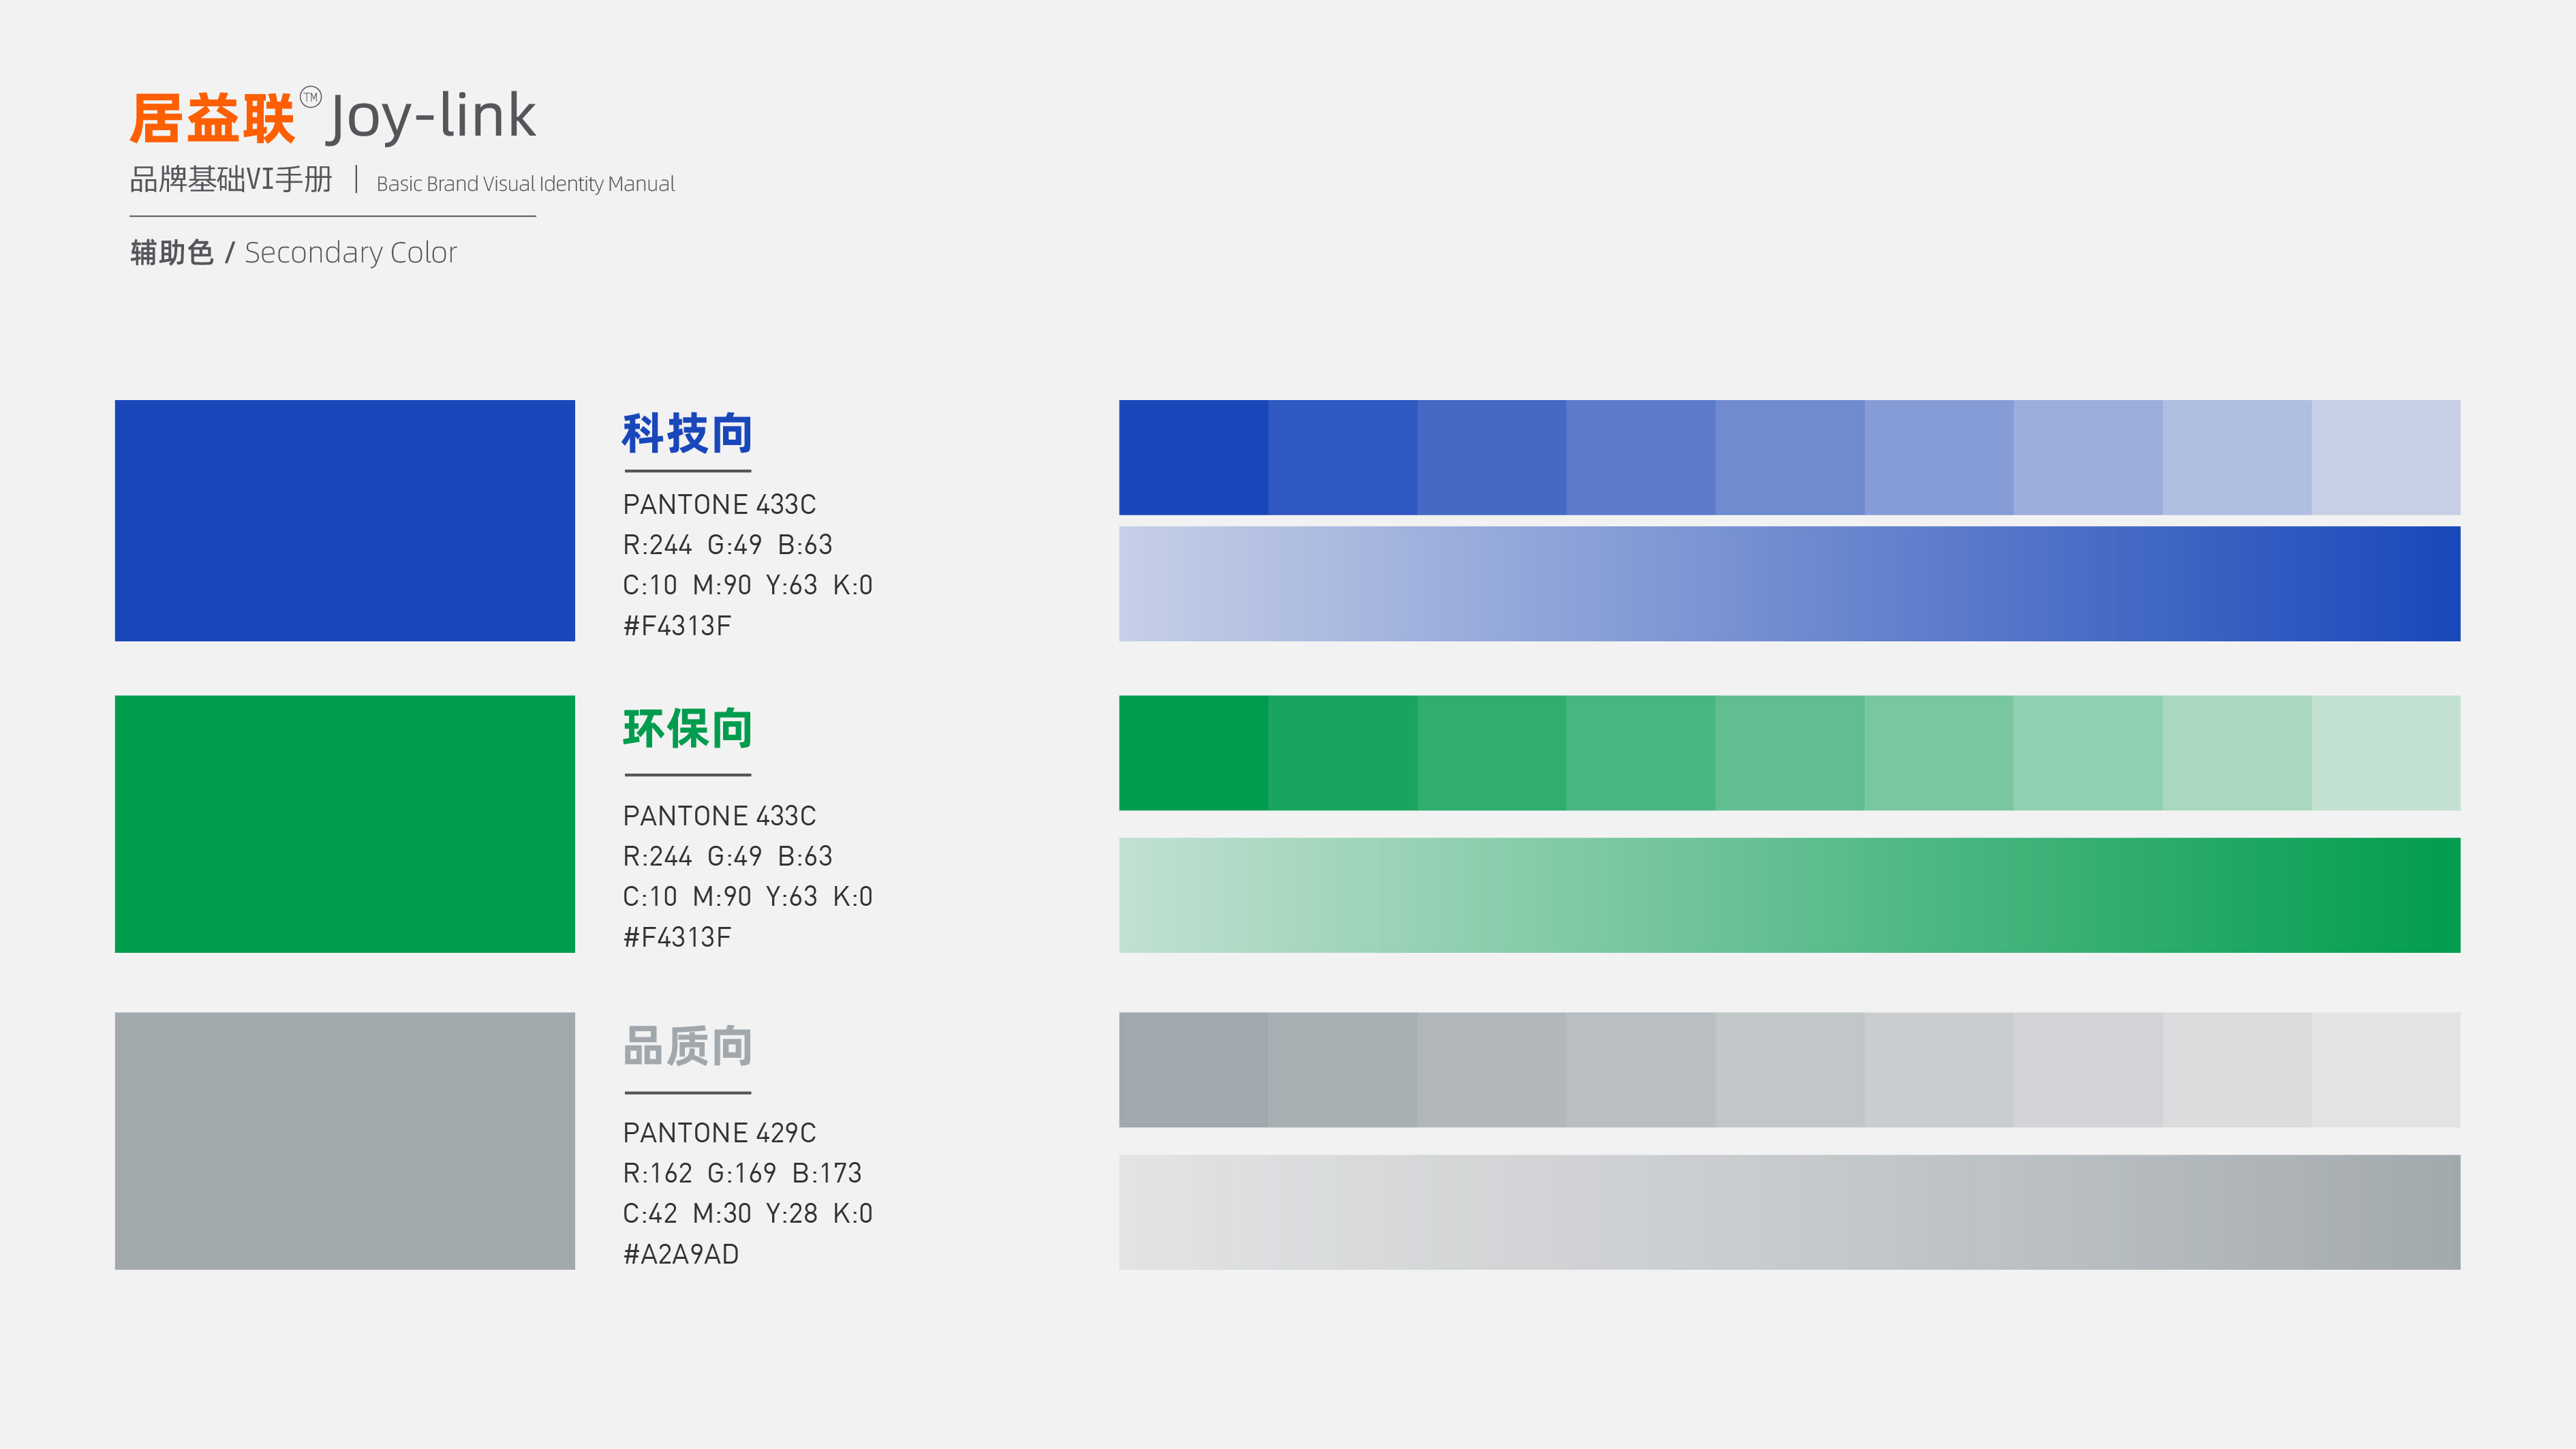Pick the lightest gray tint step
The image size is (2576, 1449).
[x=2385, y=1069]
